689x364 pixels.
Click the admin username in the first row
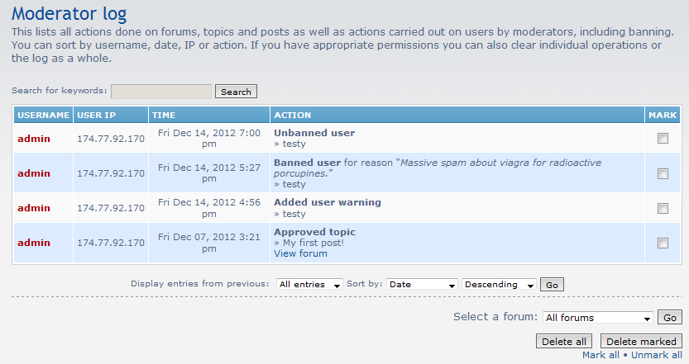34,139
